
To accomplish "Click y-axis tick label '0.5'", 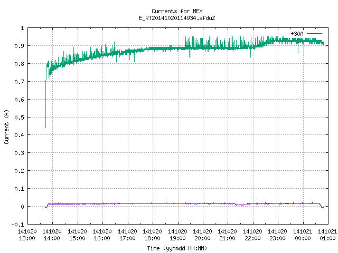I will coord(19,117).
